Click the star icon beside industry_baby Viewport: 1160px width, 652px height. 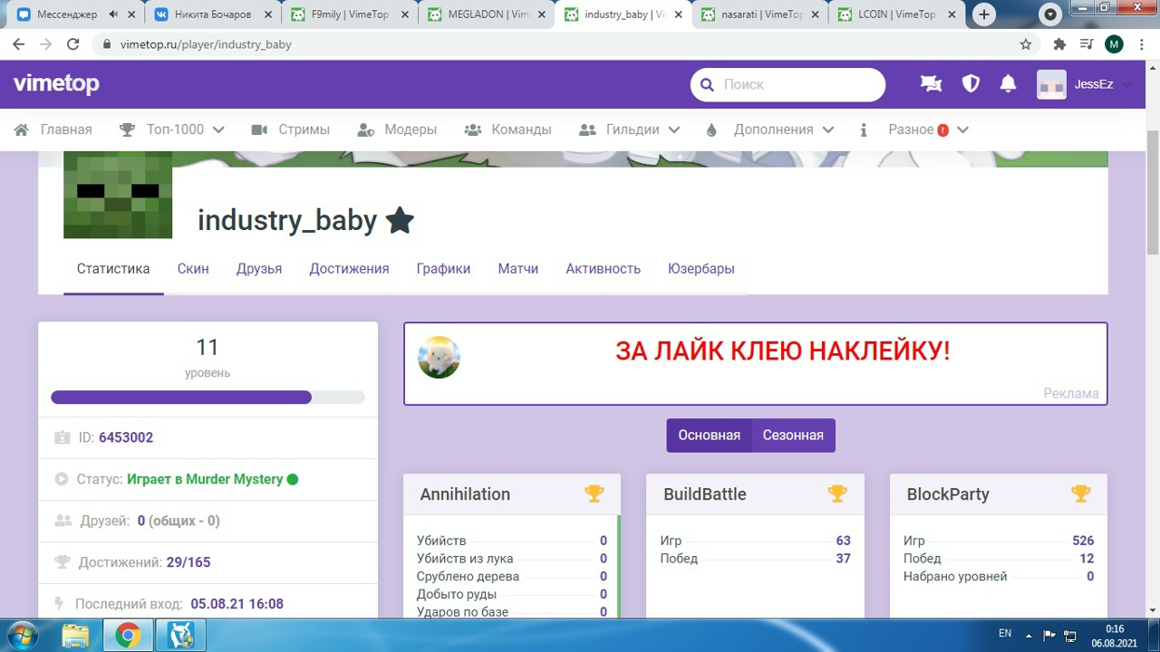pyautogui.click(x=400, y=220)
